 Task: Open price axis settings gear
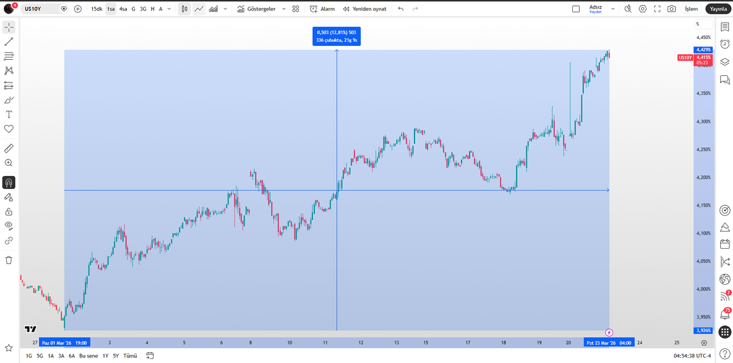click(x=704, y=343)
